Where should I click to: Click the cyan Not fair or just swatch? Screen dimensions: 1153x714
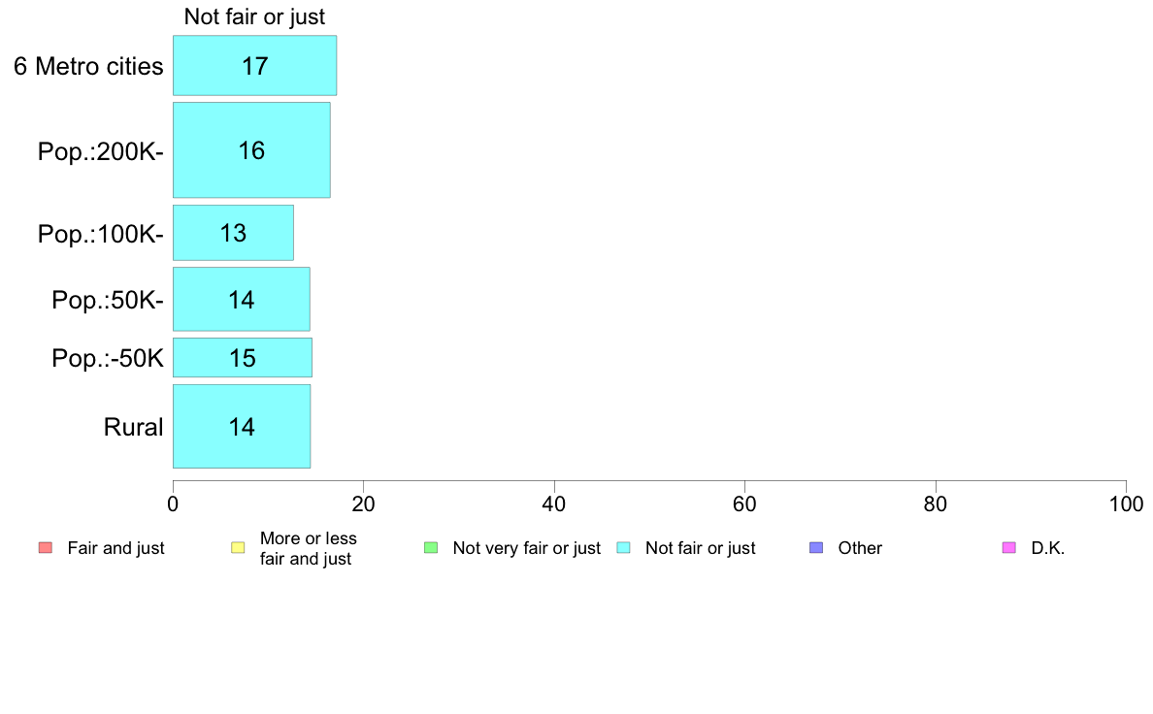coord(623,548)
